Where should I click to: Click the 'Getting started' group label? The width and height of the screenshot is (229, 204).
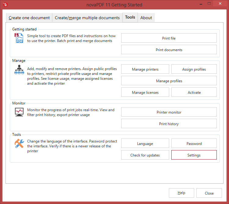click(x=24, y=29)
